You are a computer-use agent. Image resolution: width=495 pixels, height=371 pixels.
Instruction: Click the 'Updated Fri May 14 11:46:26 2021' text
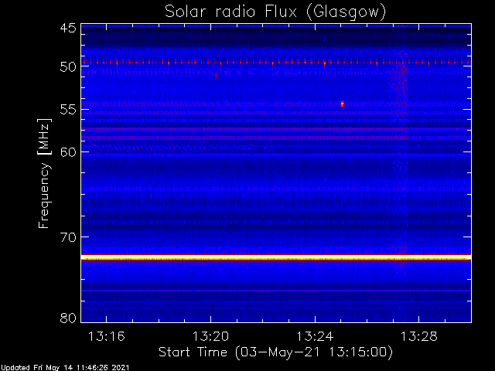[x=65, y=368]
